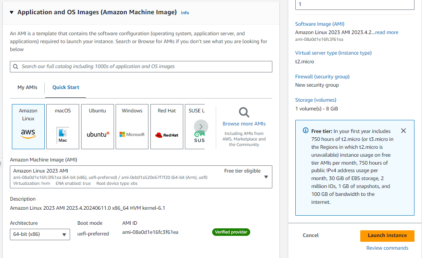Click the AMI dropdown's arrow
The height and width of the screenshot is (258, 422).
coord(266,177)
